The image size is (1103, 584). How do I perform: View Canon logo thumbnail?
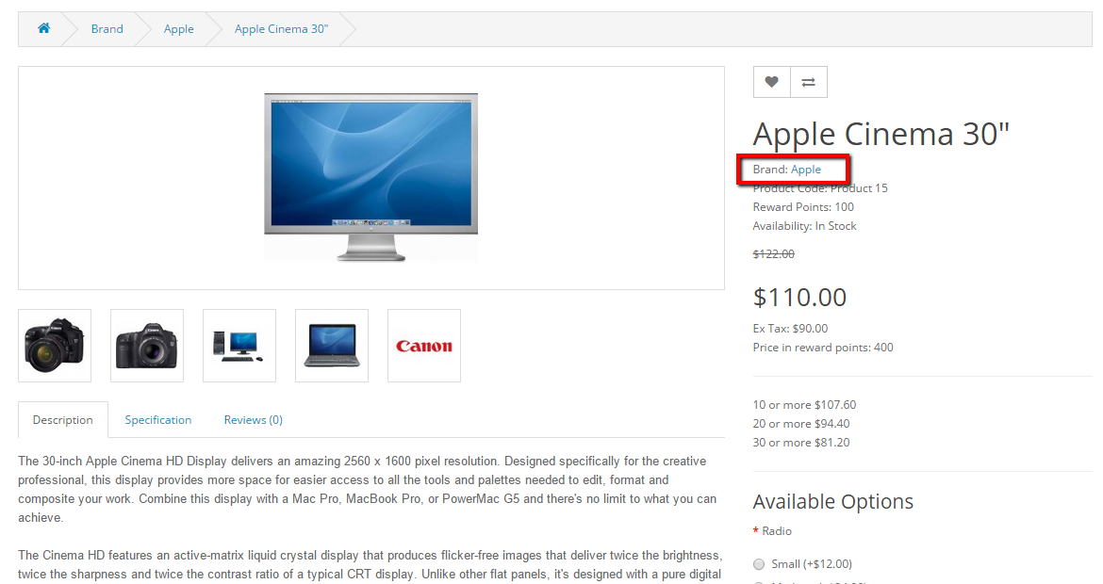coord(424,346)
